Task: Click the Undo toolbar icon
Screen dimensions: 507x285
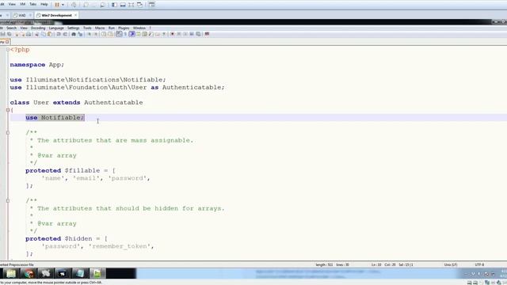Action: (59, 34)
